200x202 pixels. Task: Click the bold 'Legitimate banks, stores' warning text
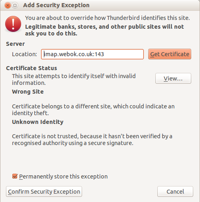[x=104, y=30]
